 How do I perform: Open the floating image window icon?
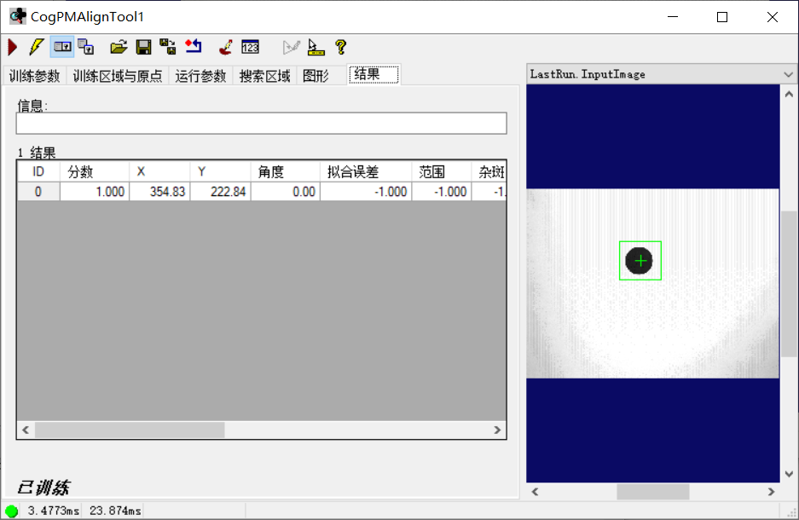click(x=85, y=47)
